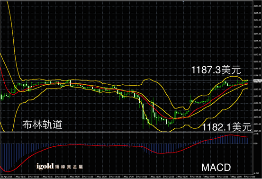The image size is (262, 179).
Task: Click the 布林轨道 Bollinger band label
Action: point(43,125)
